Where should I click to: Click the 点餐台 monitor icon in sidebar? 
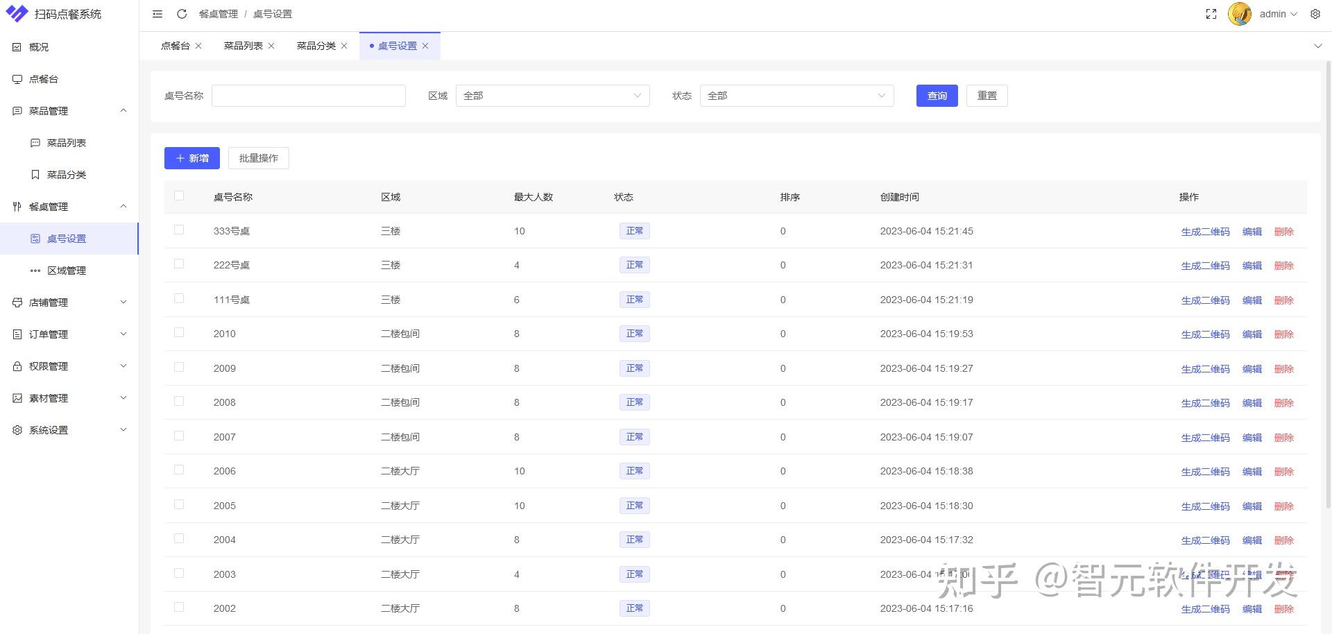(17, 79)
